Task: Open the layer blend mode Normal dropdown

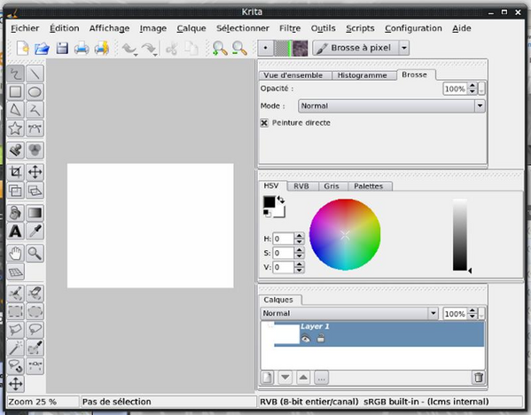Action: pyautogui.click(x=349, y=313)
